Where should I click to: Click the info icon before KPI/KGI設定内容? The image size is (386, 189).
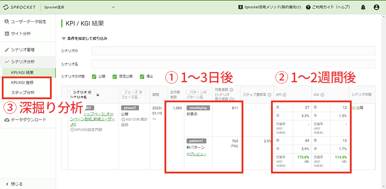[72, 129]
